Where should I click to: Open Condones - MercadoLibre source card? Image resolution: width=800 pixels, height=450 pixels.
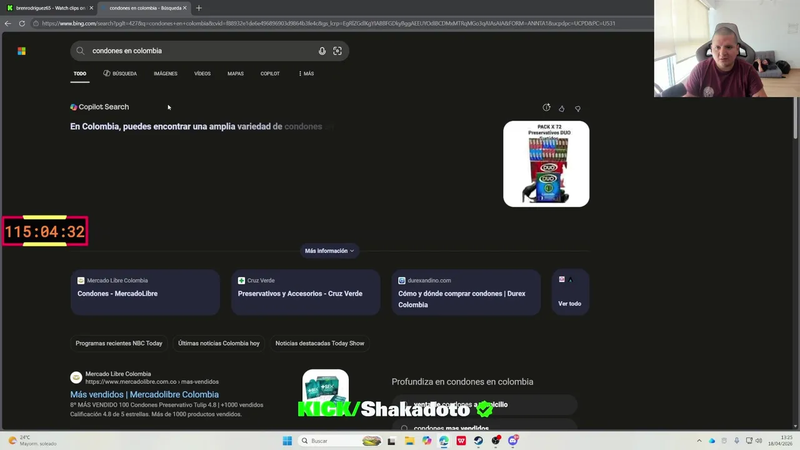pos(145,292)
